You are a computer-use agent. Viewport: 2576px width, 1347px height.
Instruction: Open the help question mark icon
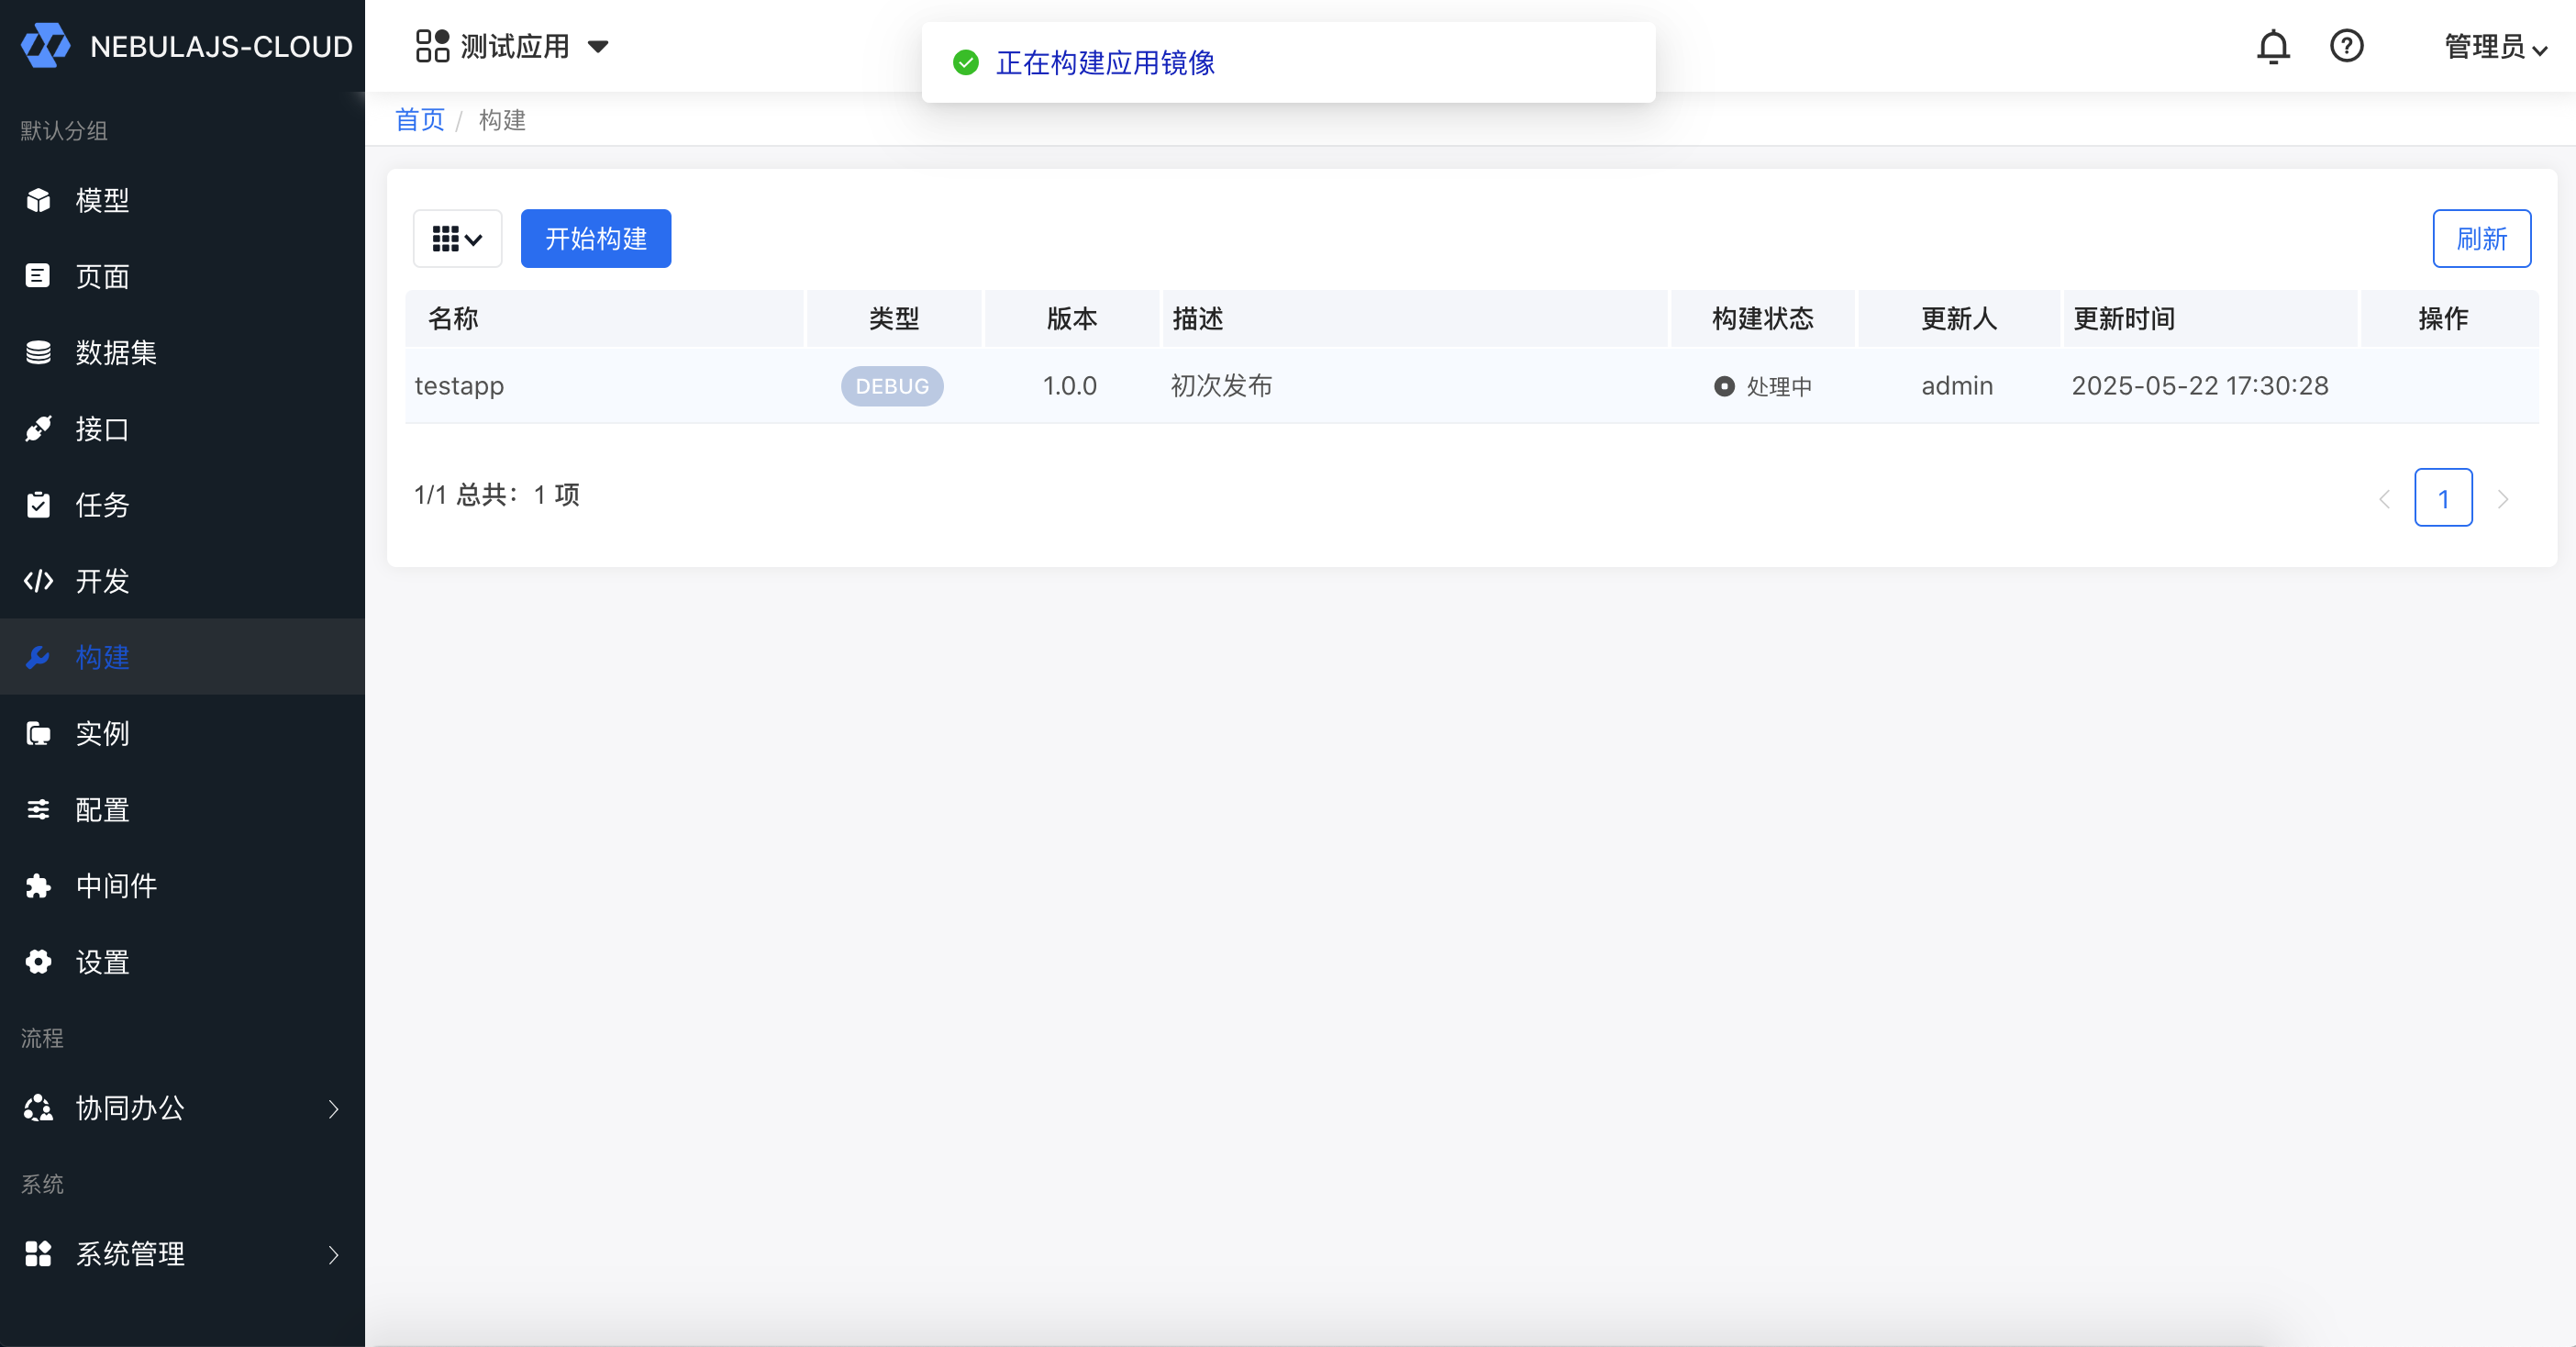(2346, 46)
